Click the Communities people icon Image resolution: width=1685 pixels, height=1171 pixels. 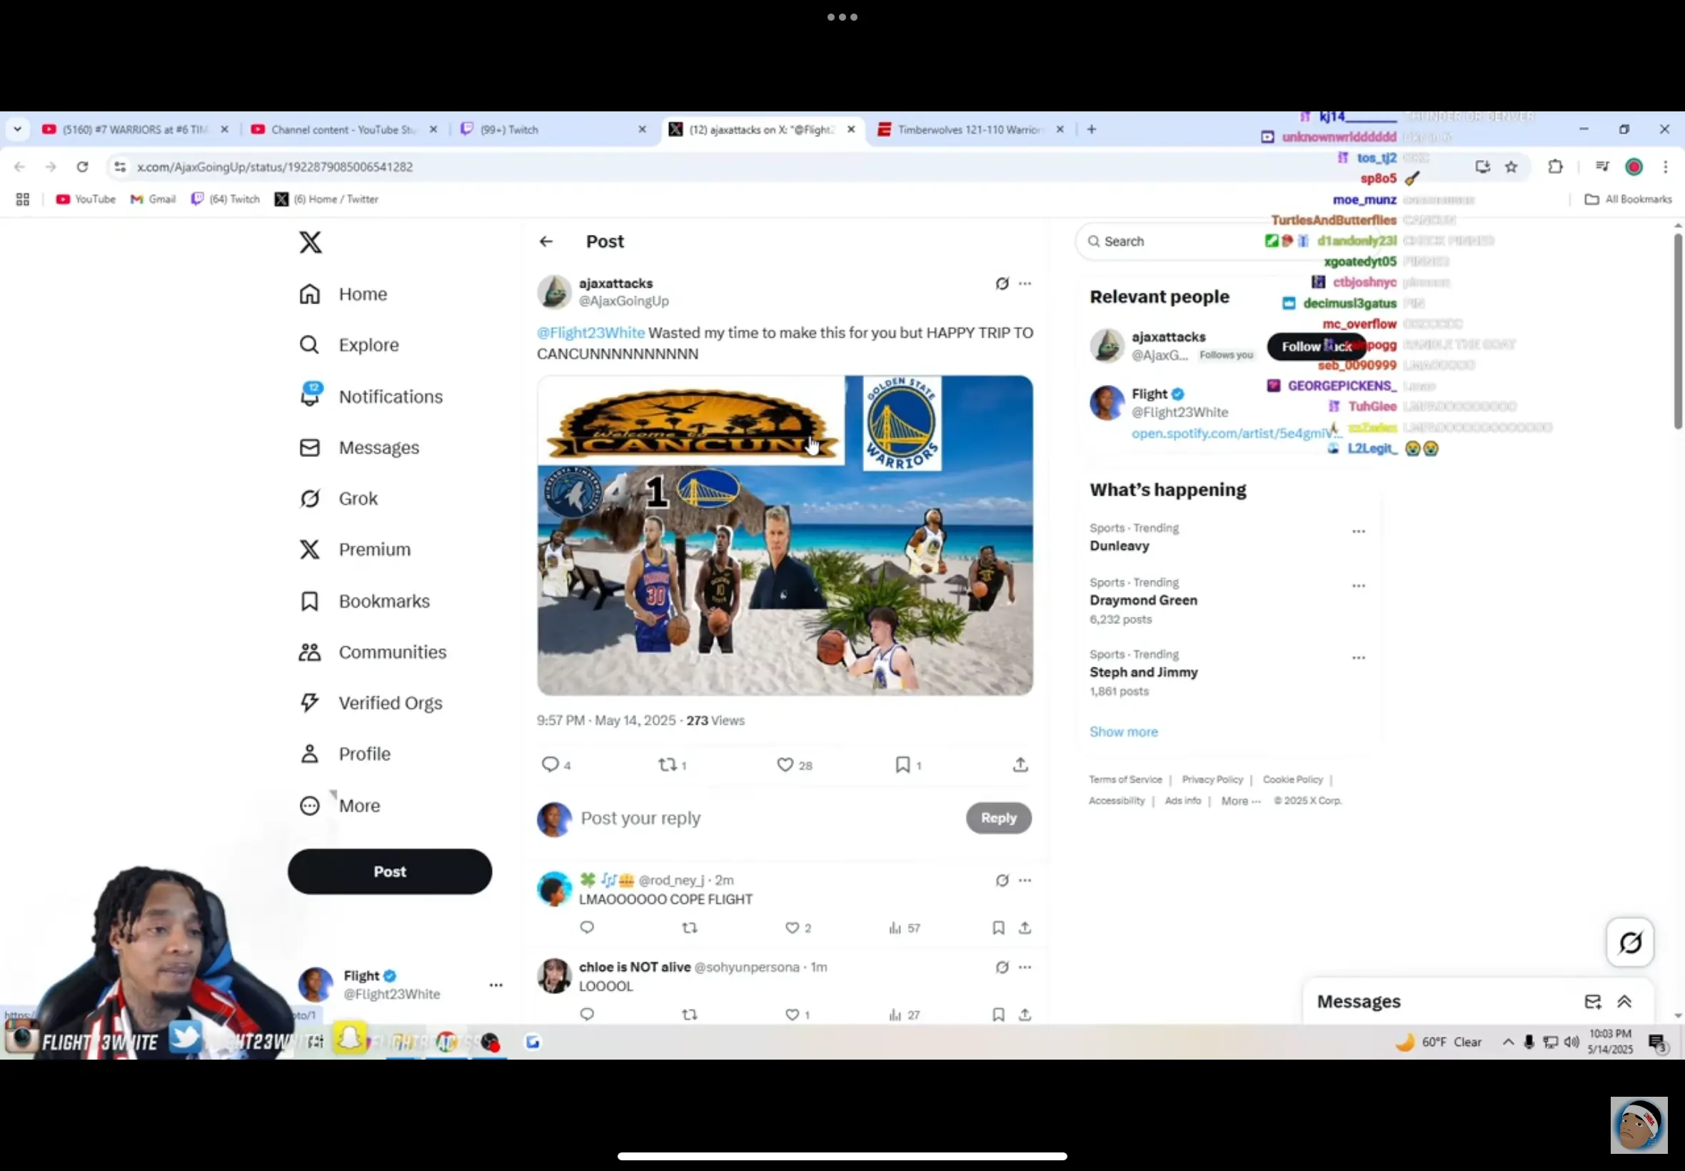[x=310, y=653]
